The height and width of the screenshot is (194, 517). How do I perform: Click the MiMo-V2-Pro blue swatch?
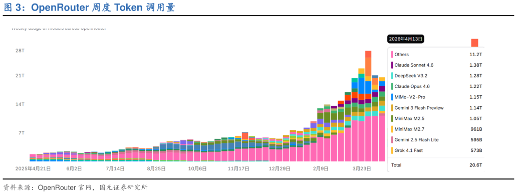tap(392, 97)
